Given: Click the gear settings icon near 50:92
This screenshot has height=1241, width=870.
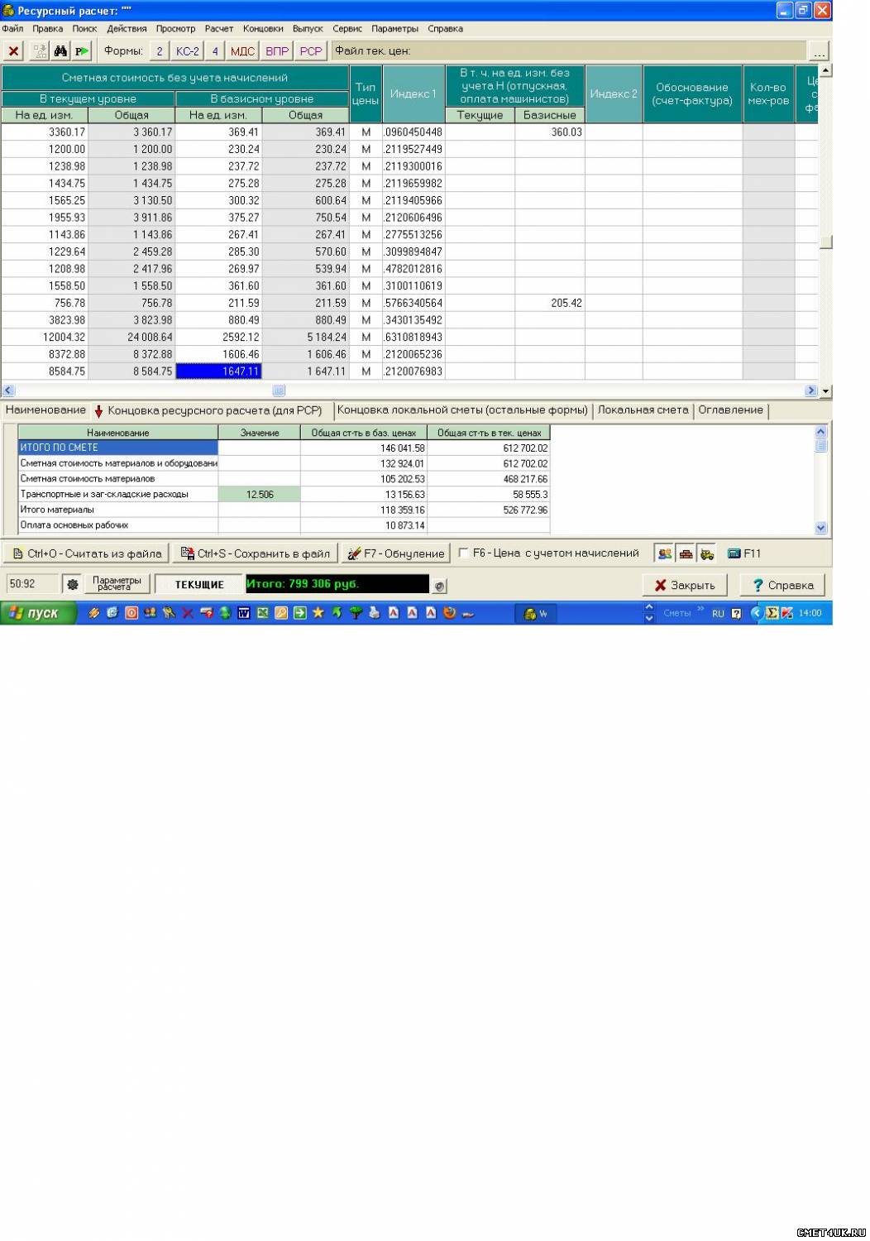Looking at the screenshot, I should [72, 585].
